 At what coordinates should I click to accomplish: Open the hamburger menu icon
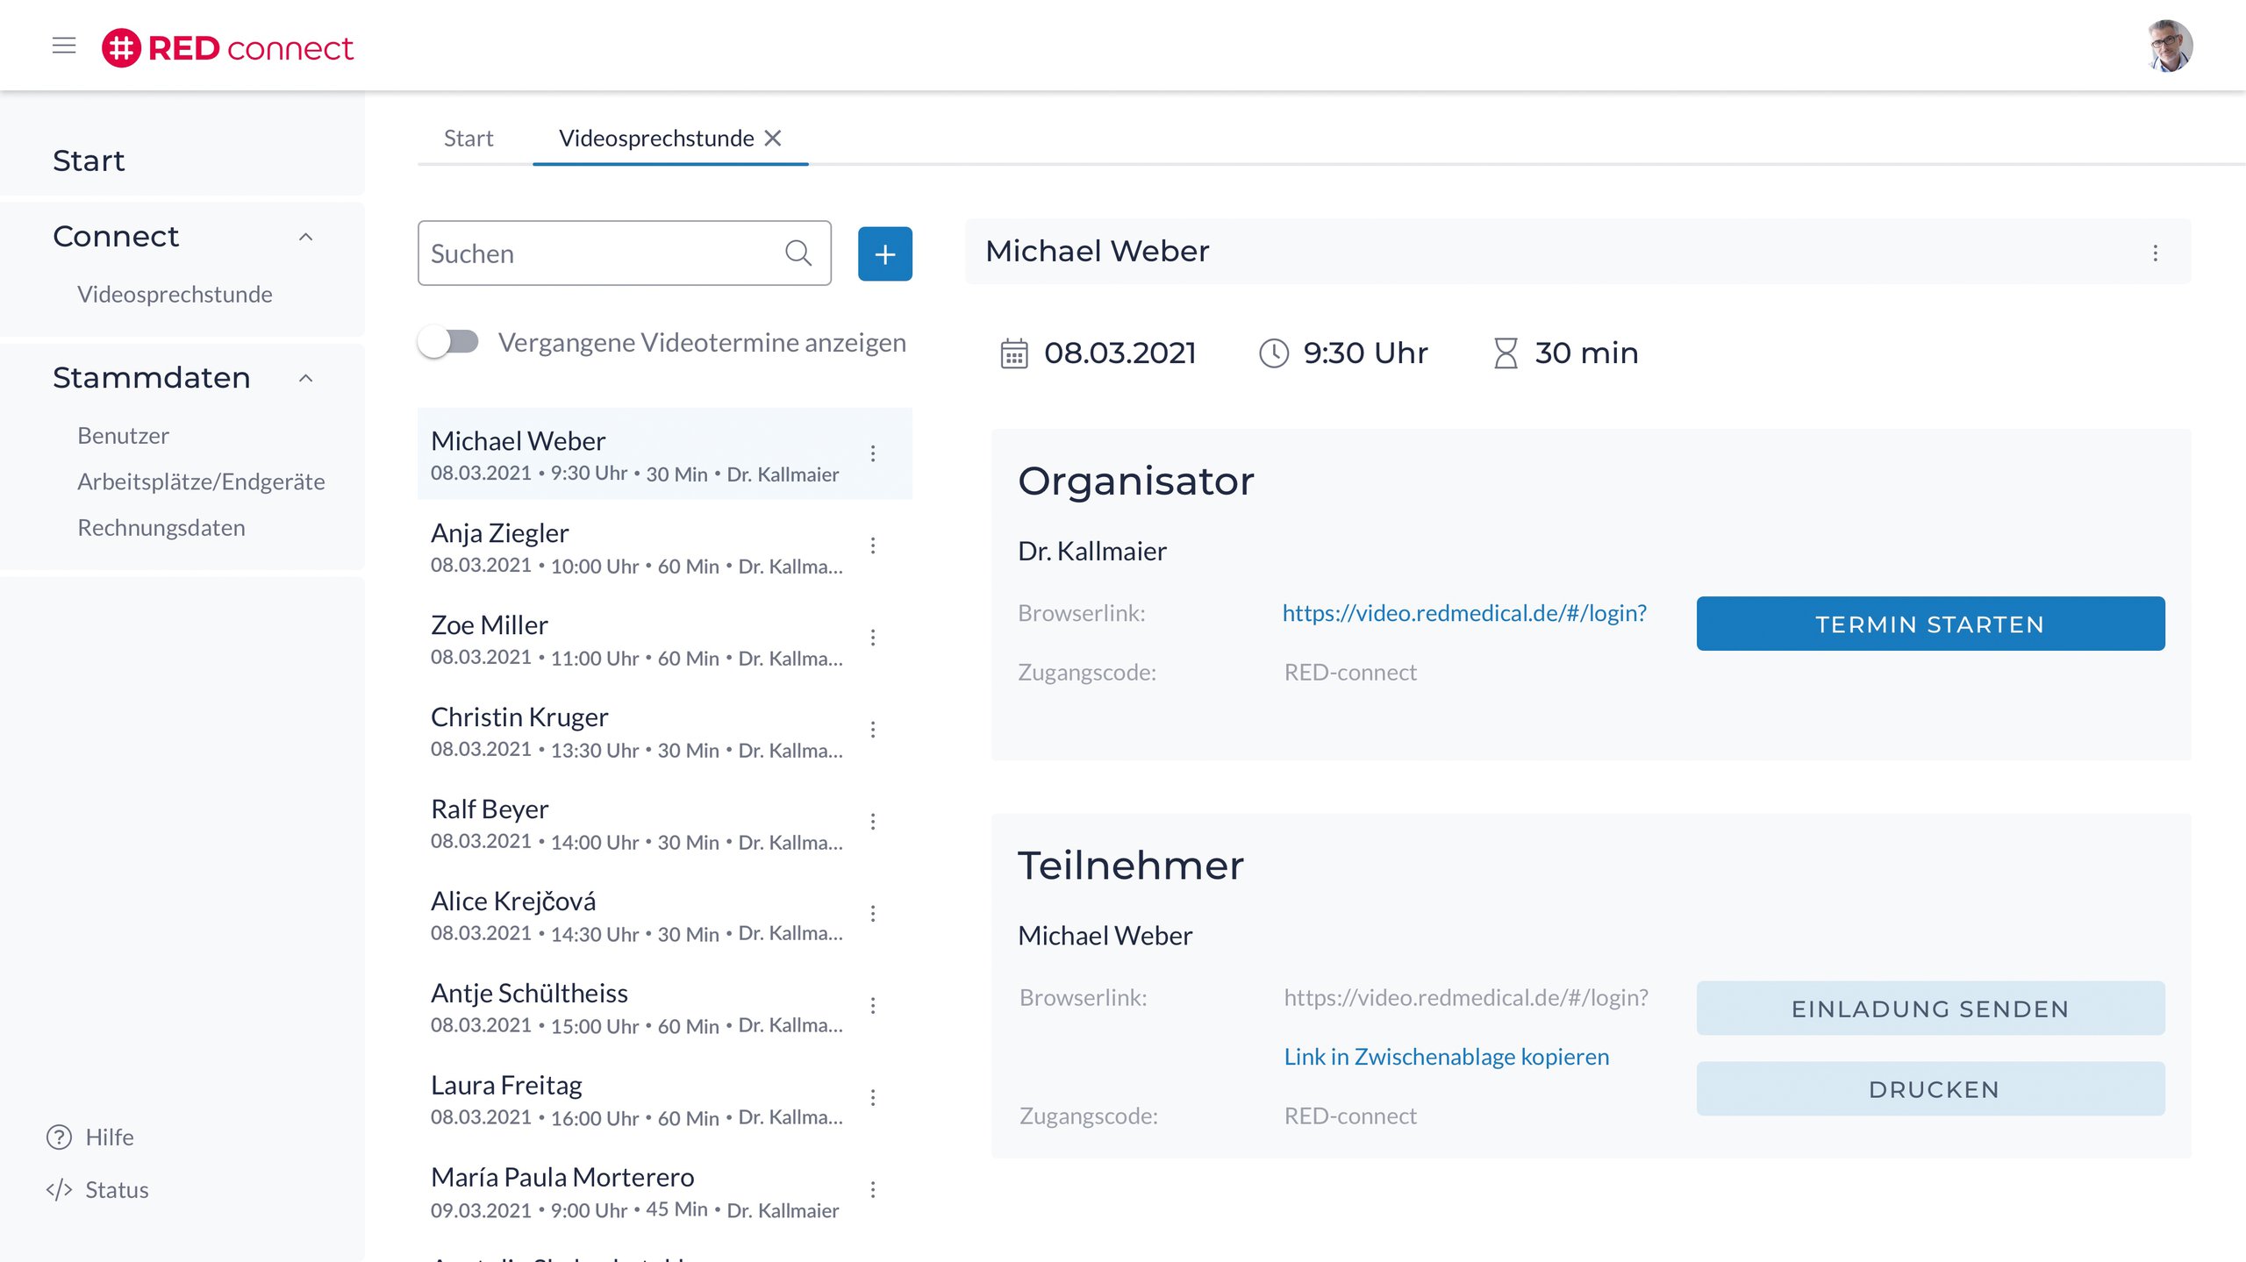[x=64, y=46]
